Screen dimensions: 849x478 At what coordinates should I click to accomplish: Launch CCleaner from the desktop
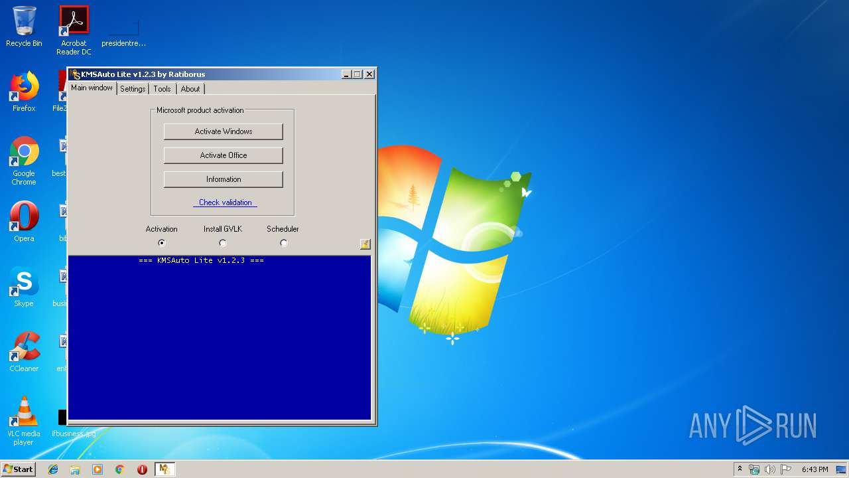click(24, 352)
